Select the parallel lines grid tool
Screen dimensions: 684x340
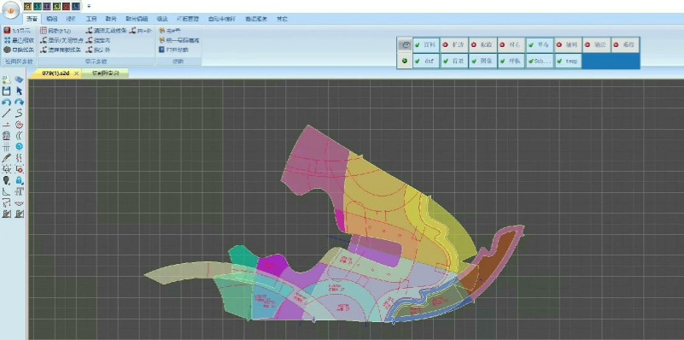6,147
